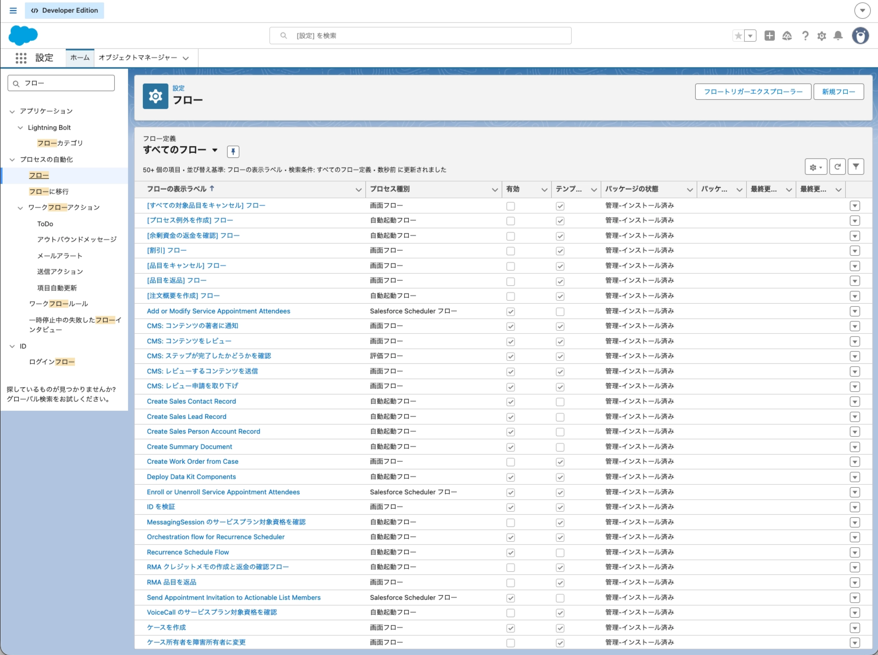Select the ホーム tab
The image size is (878, 655).
80,58
